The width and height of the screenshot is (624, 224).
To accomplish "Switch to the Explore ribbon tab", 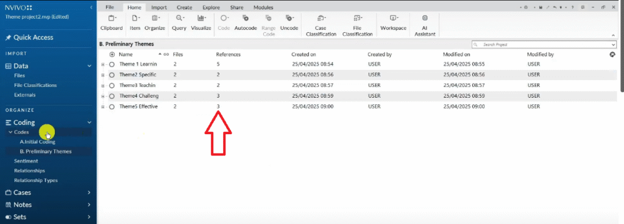I will coord(211,7).
